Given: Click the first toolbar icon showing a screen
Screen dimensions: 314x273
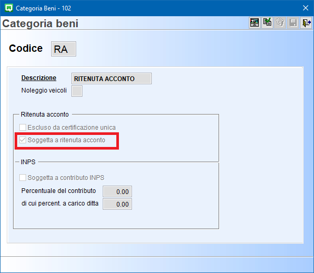Looking at the screenshot, I should [254, 23].
